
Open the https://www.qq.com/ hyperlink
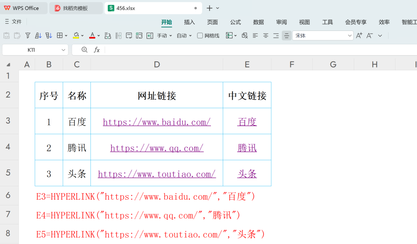tap(157, 148)
